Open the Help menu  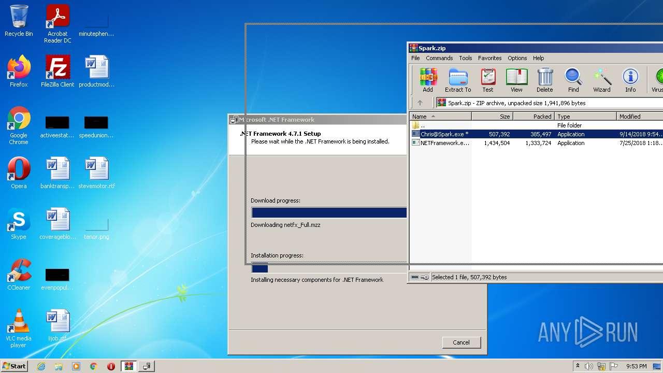pos(539,58)
